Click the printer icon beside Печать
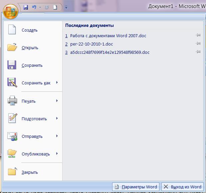 coord(12,101)
